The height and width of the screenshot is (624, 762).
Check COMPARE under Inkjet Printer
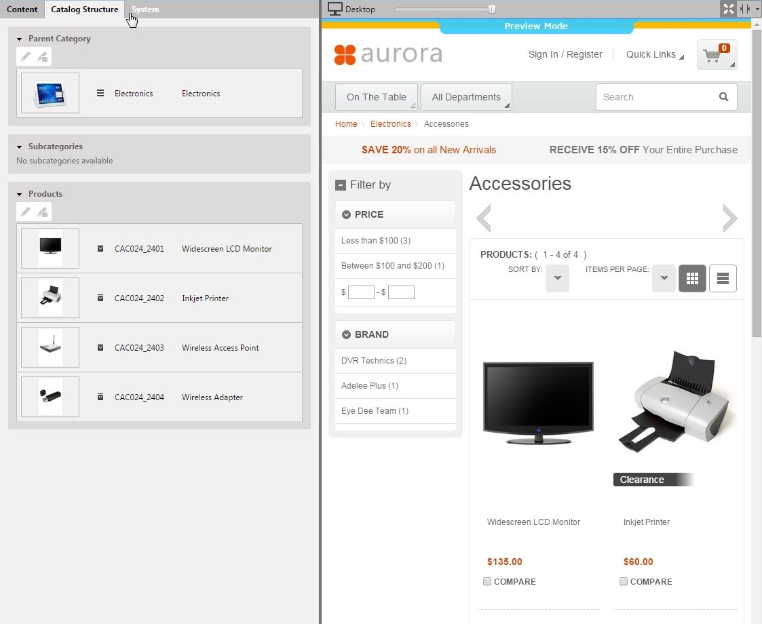coord(623,581)
